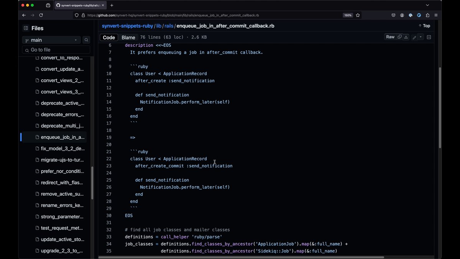This screenshot has width=460, height=259.
Task: Open the symbols panel icon
Action: pos(429,37)
